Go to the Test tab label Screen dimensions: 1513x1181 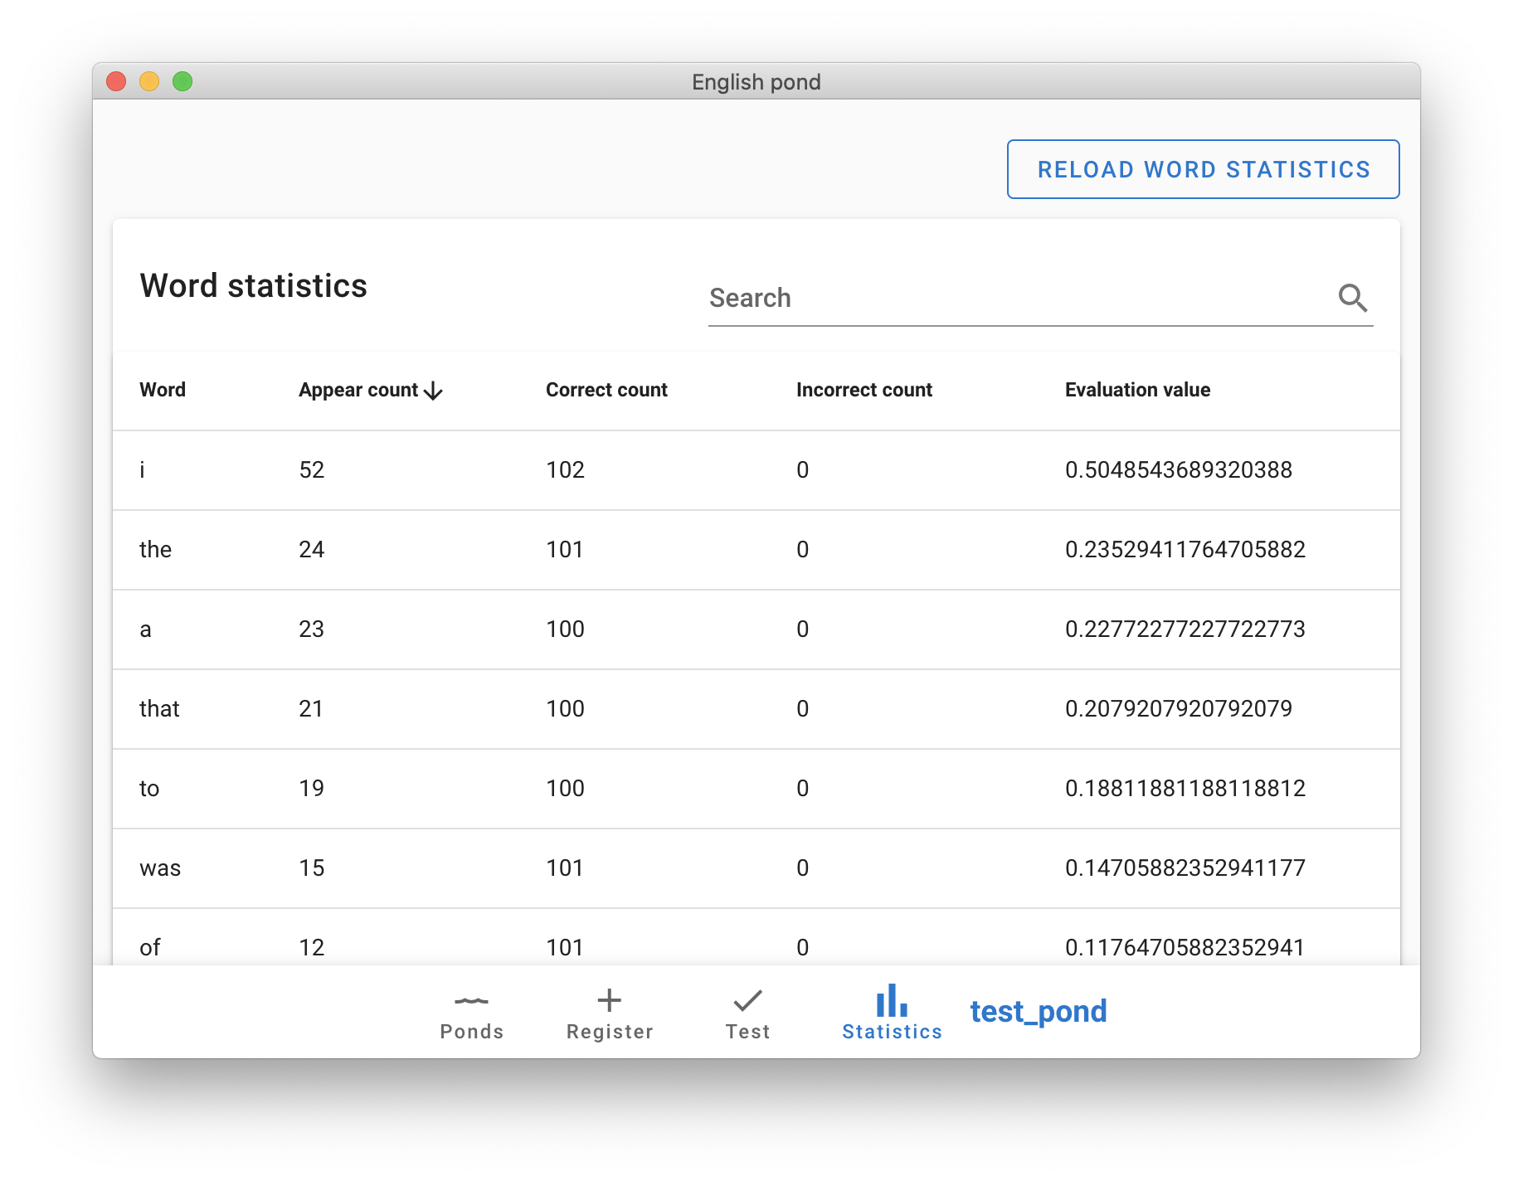tap(747, 1032)
